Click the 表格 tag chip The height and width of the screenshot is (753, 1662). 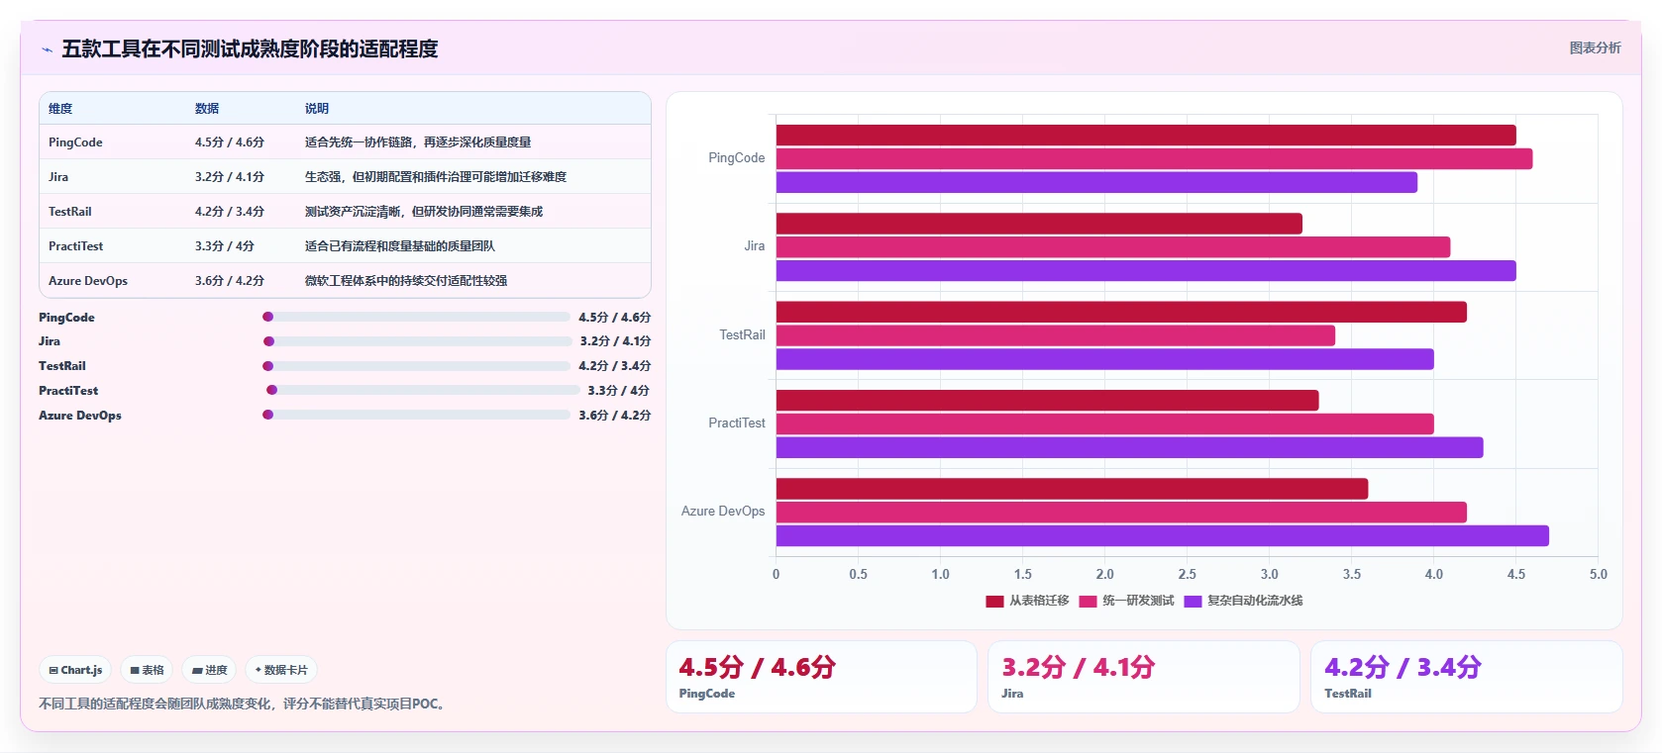click(147, 670)
